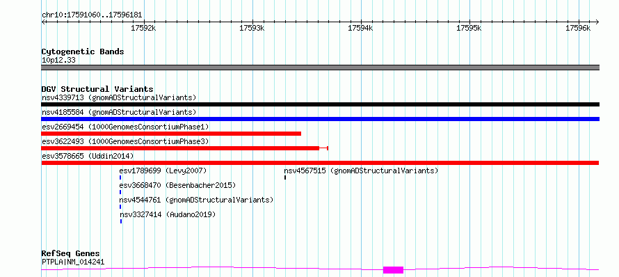Click the magenta PTPLA exon block
619x277 pixels.
(393, 270)
